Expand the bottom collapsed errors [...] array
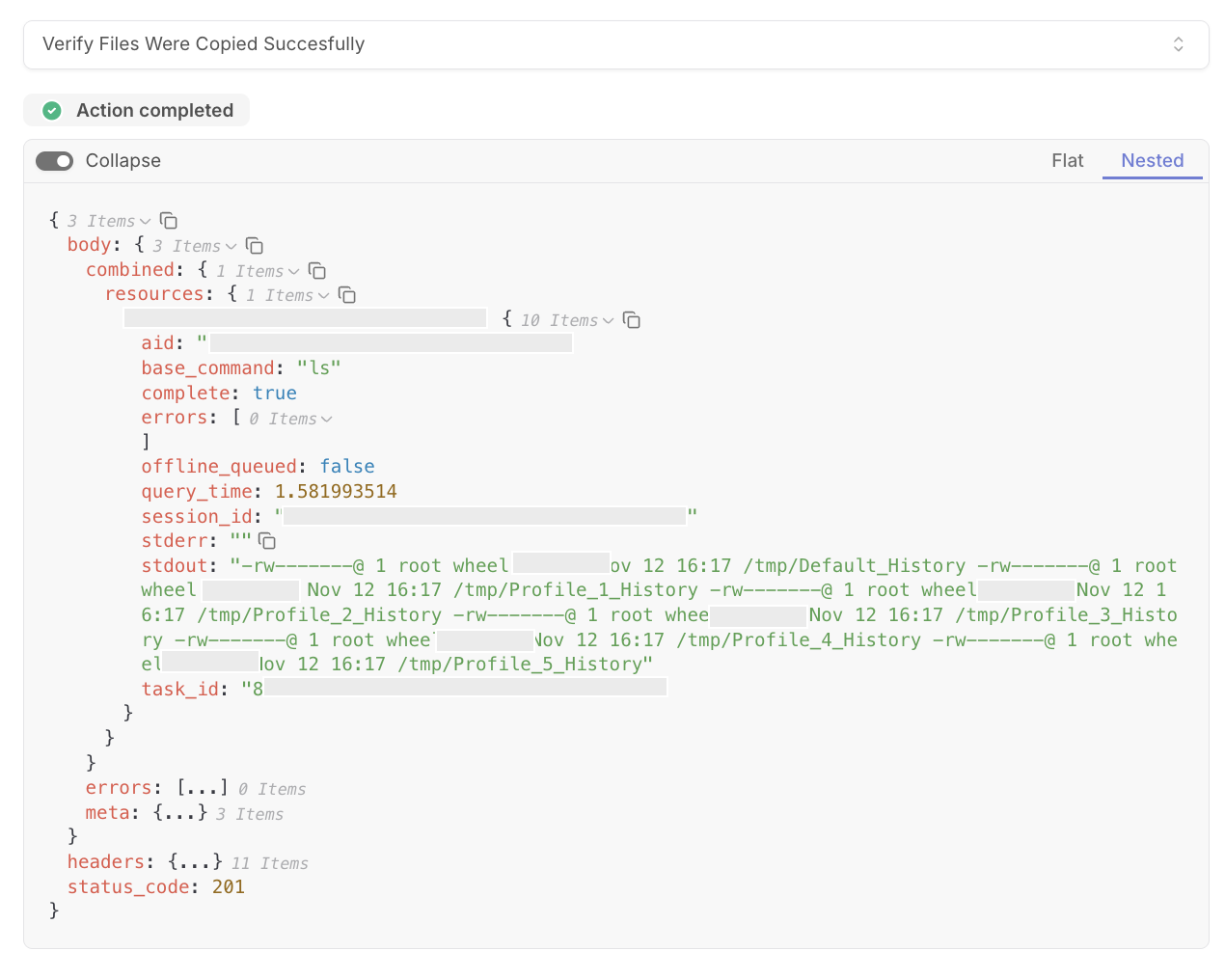The height and width of the screenshot is (978, 1225). pyautogui.click(x=203, y=787)
